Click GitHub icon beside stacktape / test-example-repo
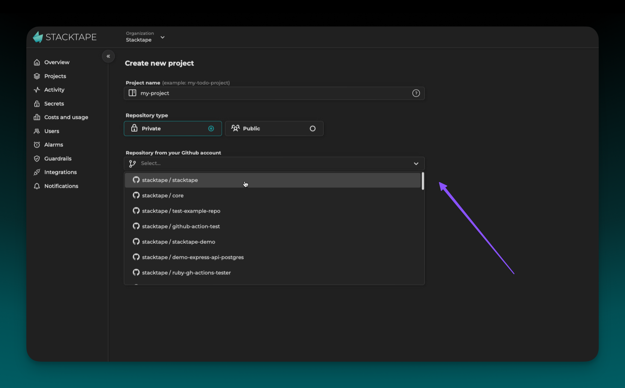The image size is (625, 388). pos(136,211)
